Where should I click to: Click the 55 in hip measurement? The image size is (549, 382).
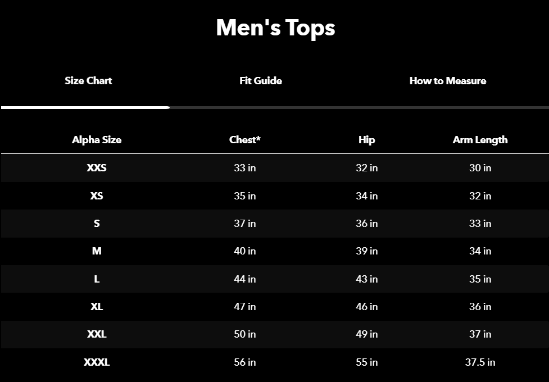(x=366, y=362)
